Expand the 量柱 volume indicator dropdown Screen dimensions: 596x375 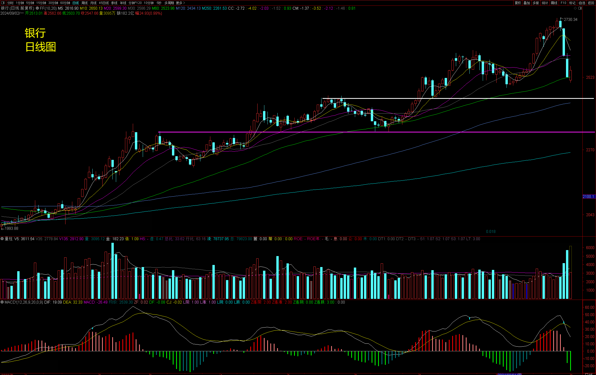(x=2, y=239)
